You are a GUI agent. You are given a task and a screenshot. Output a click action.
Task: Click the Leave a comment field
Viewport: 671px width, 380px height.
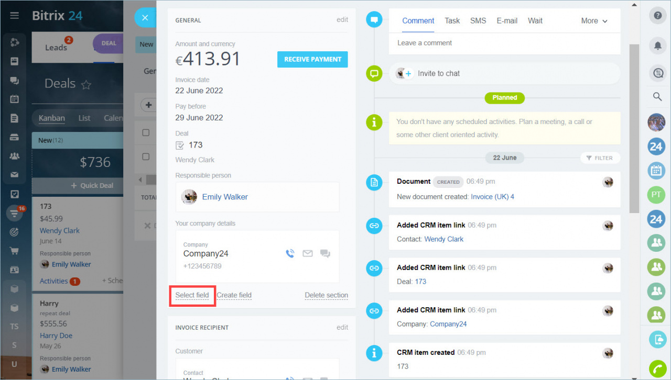[x=504, y=43]
